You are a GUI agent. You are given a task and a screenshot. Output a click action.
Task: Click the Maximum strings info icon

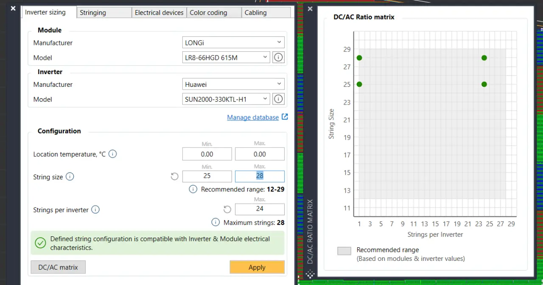(216, 222)
